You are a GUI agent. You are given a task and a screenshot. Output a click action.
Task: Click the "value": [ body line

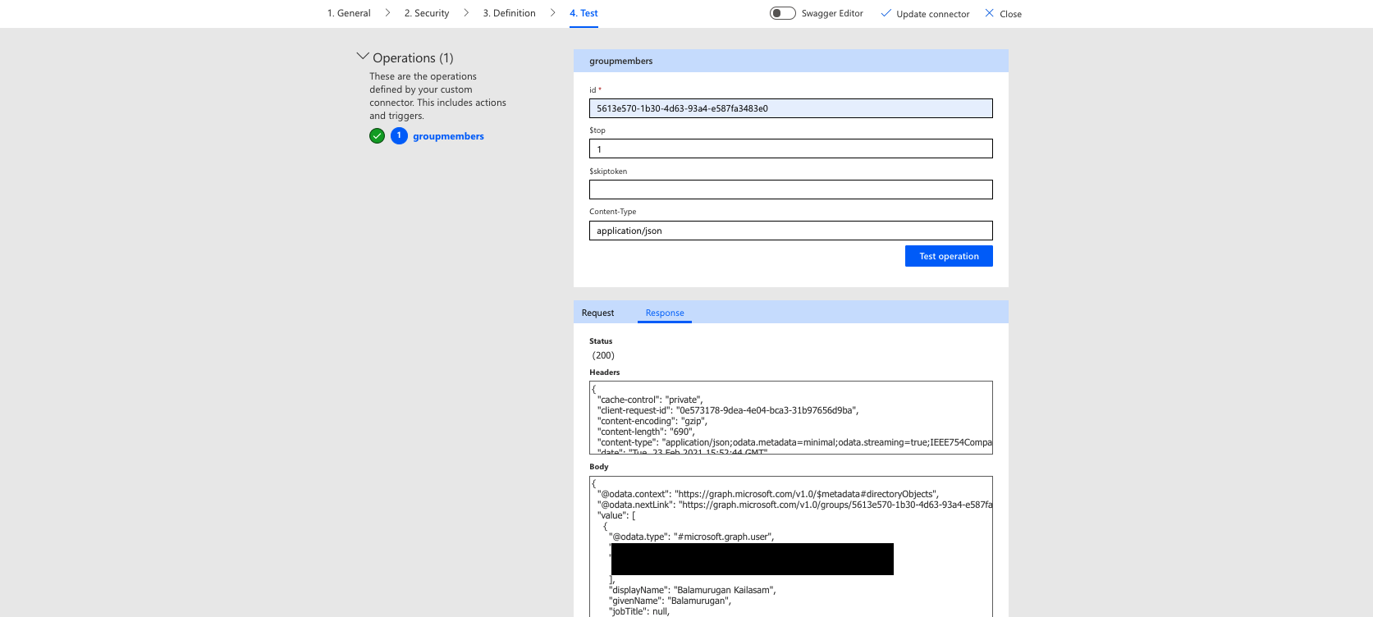pos(616,515)
